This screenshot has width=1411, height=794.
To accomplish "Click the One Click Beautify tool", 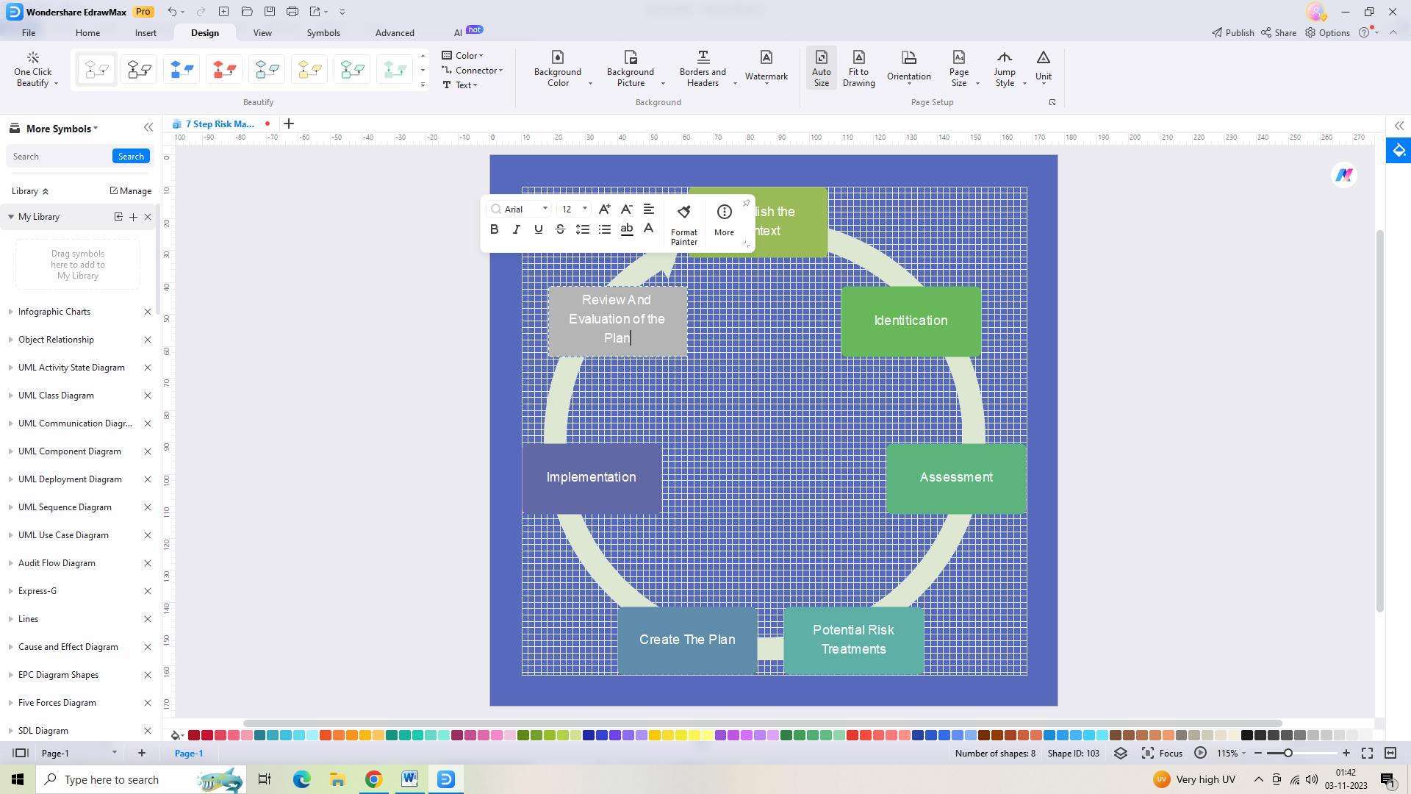I will tap(32, 68).
